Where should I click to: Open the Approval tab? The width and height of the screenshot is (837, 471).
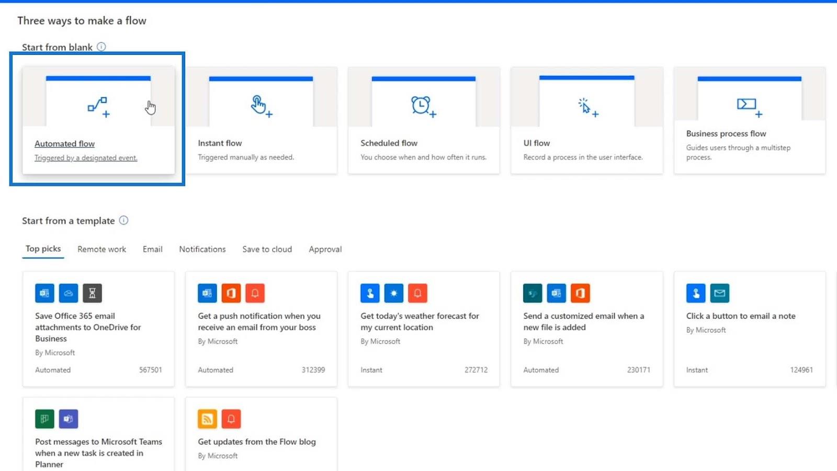(325, 249)
